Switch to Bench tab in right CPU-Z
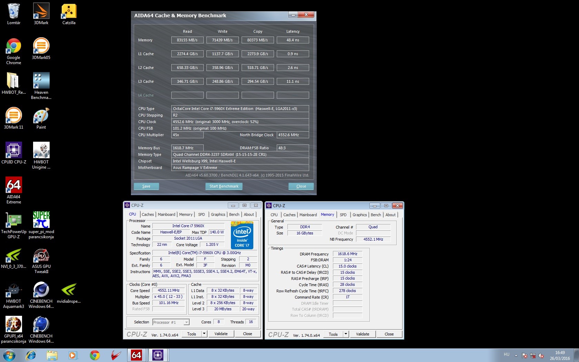 coord(376,215)
